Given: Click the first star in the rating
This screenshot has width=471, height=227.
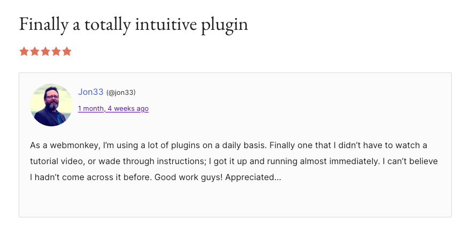Looking at the screenshot, I should [24, 52].
